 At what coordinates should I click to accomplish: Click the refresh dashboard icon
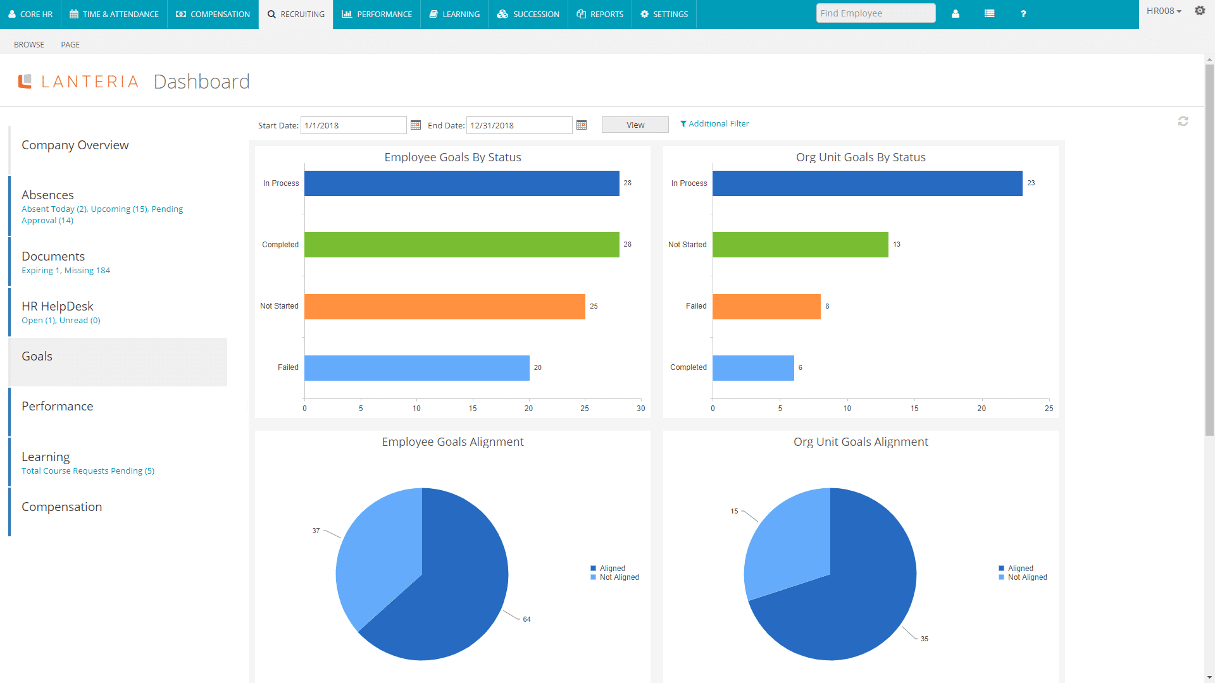1183,121
